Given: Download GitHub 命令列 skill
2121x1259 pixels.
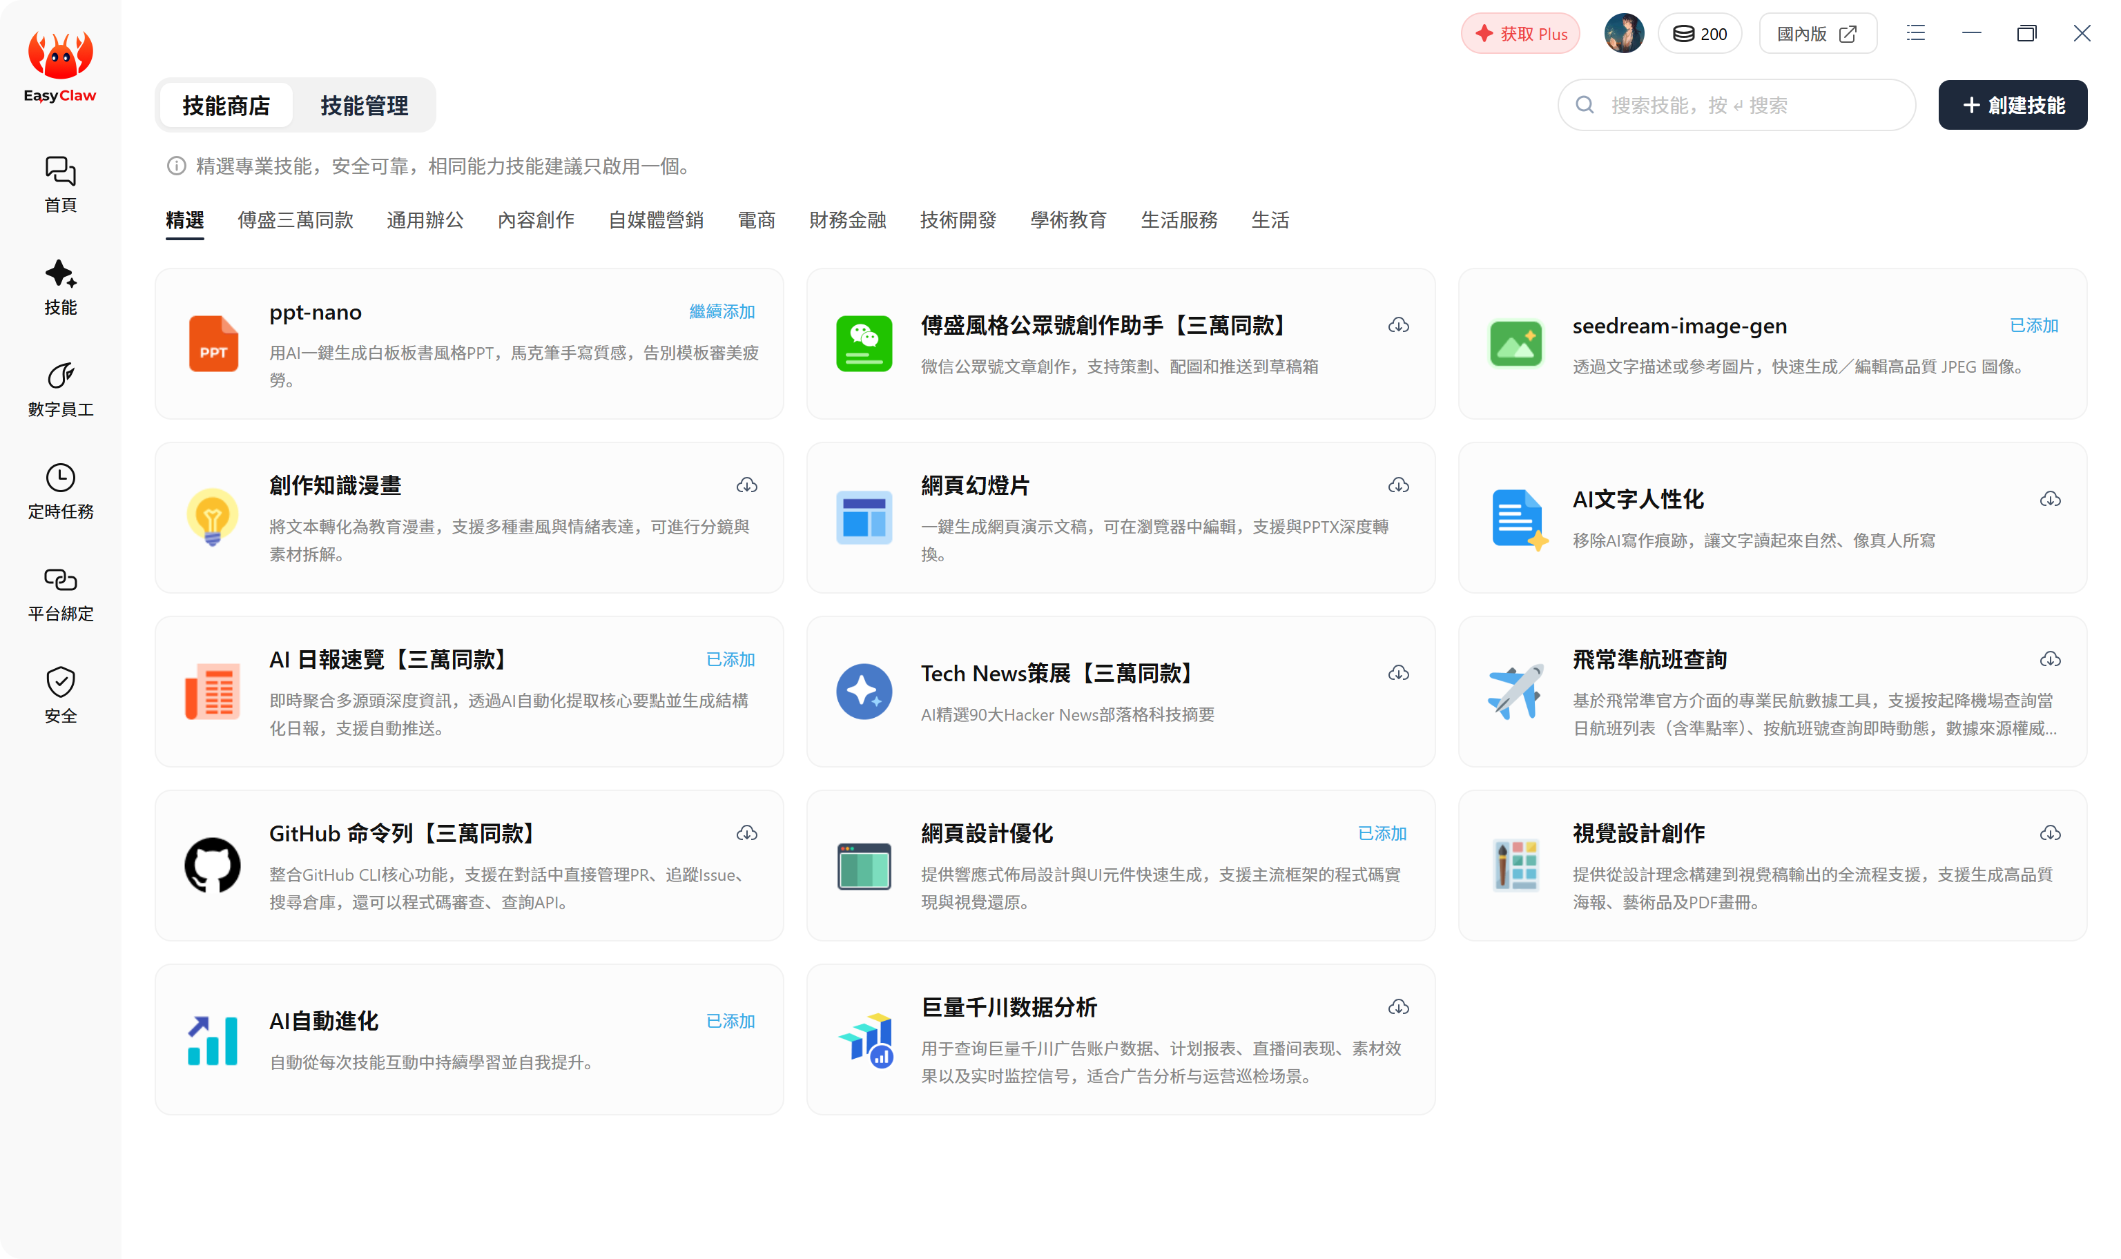Looking at the screenshot, I should click(x=746, y=833).
